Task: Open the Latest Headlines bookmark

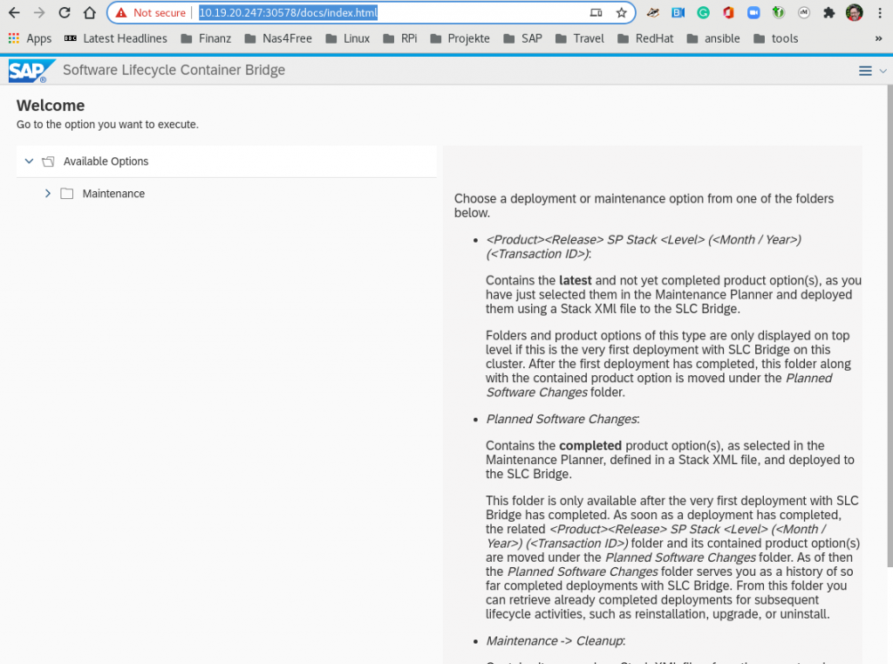Action: click(x=116, y=38)
